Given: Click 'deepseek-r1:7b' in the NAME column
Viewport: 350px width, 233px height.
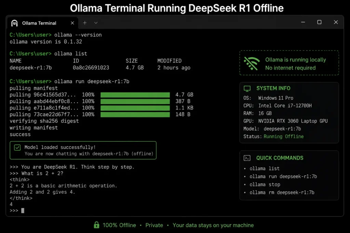Looking at the screenshot, I should pos(30,68).
